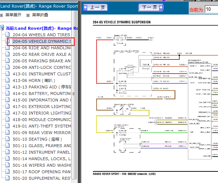Click the Battery Junction Box in wiring diagram
This screenshot has width=218, height=183.
click(133, 74)
